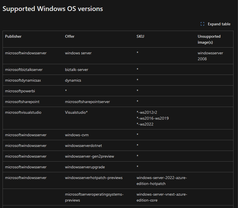Click the windows-cvm offer cell
Screen dimensions: 238x208
coord(77,135)
